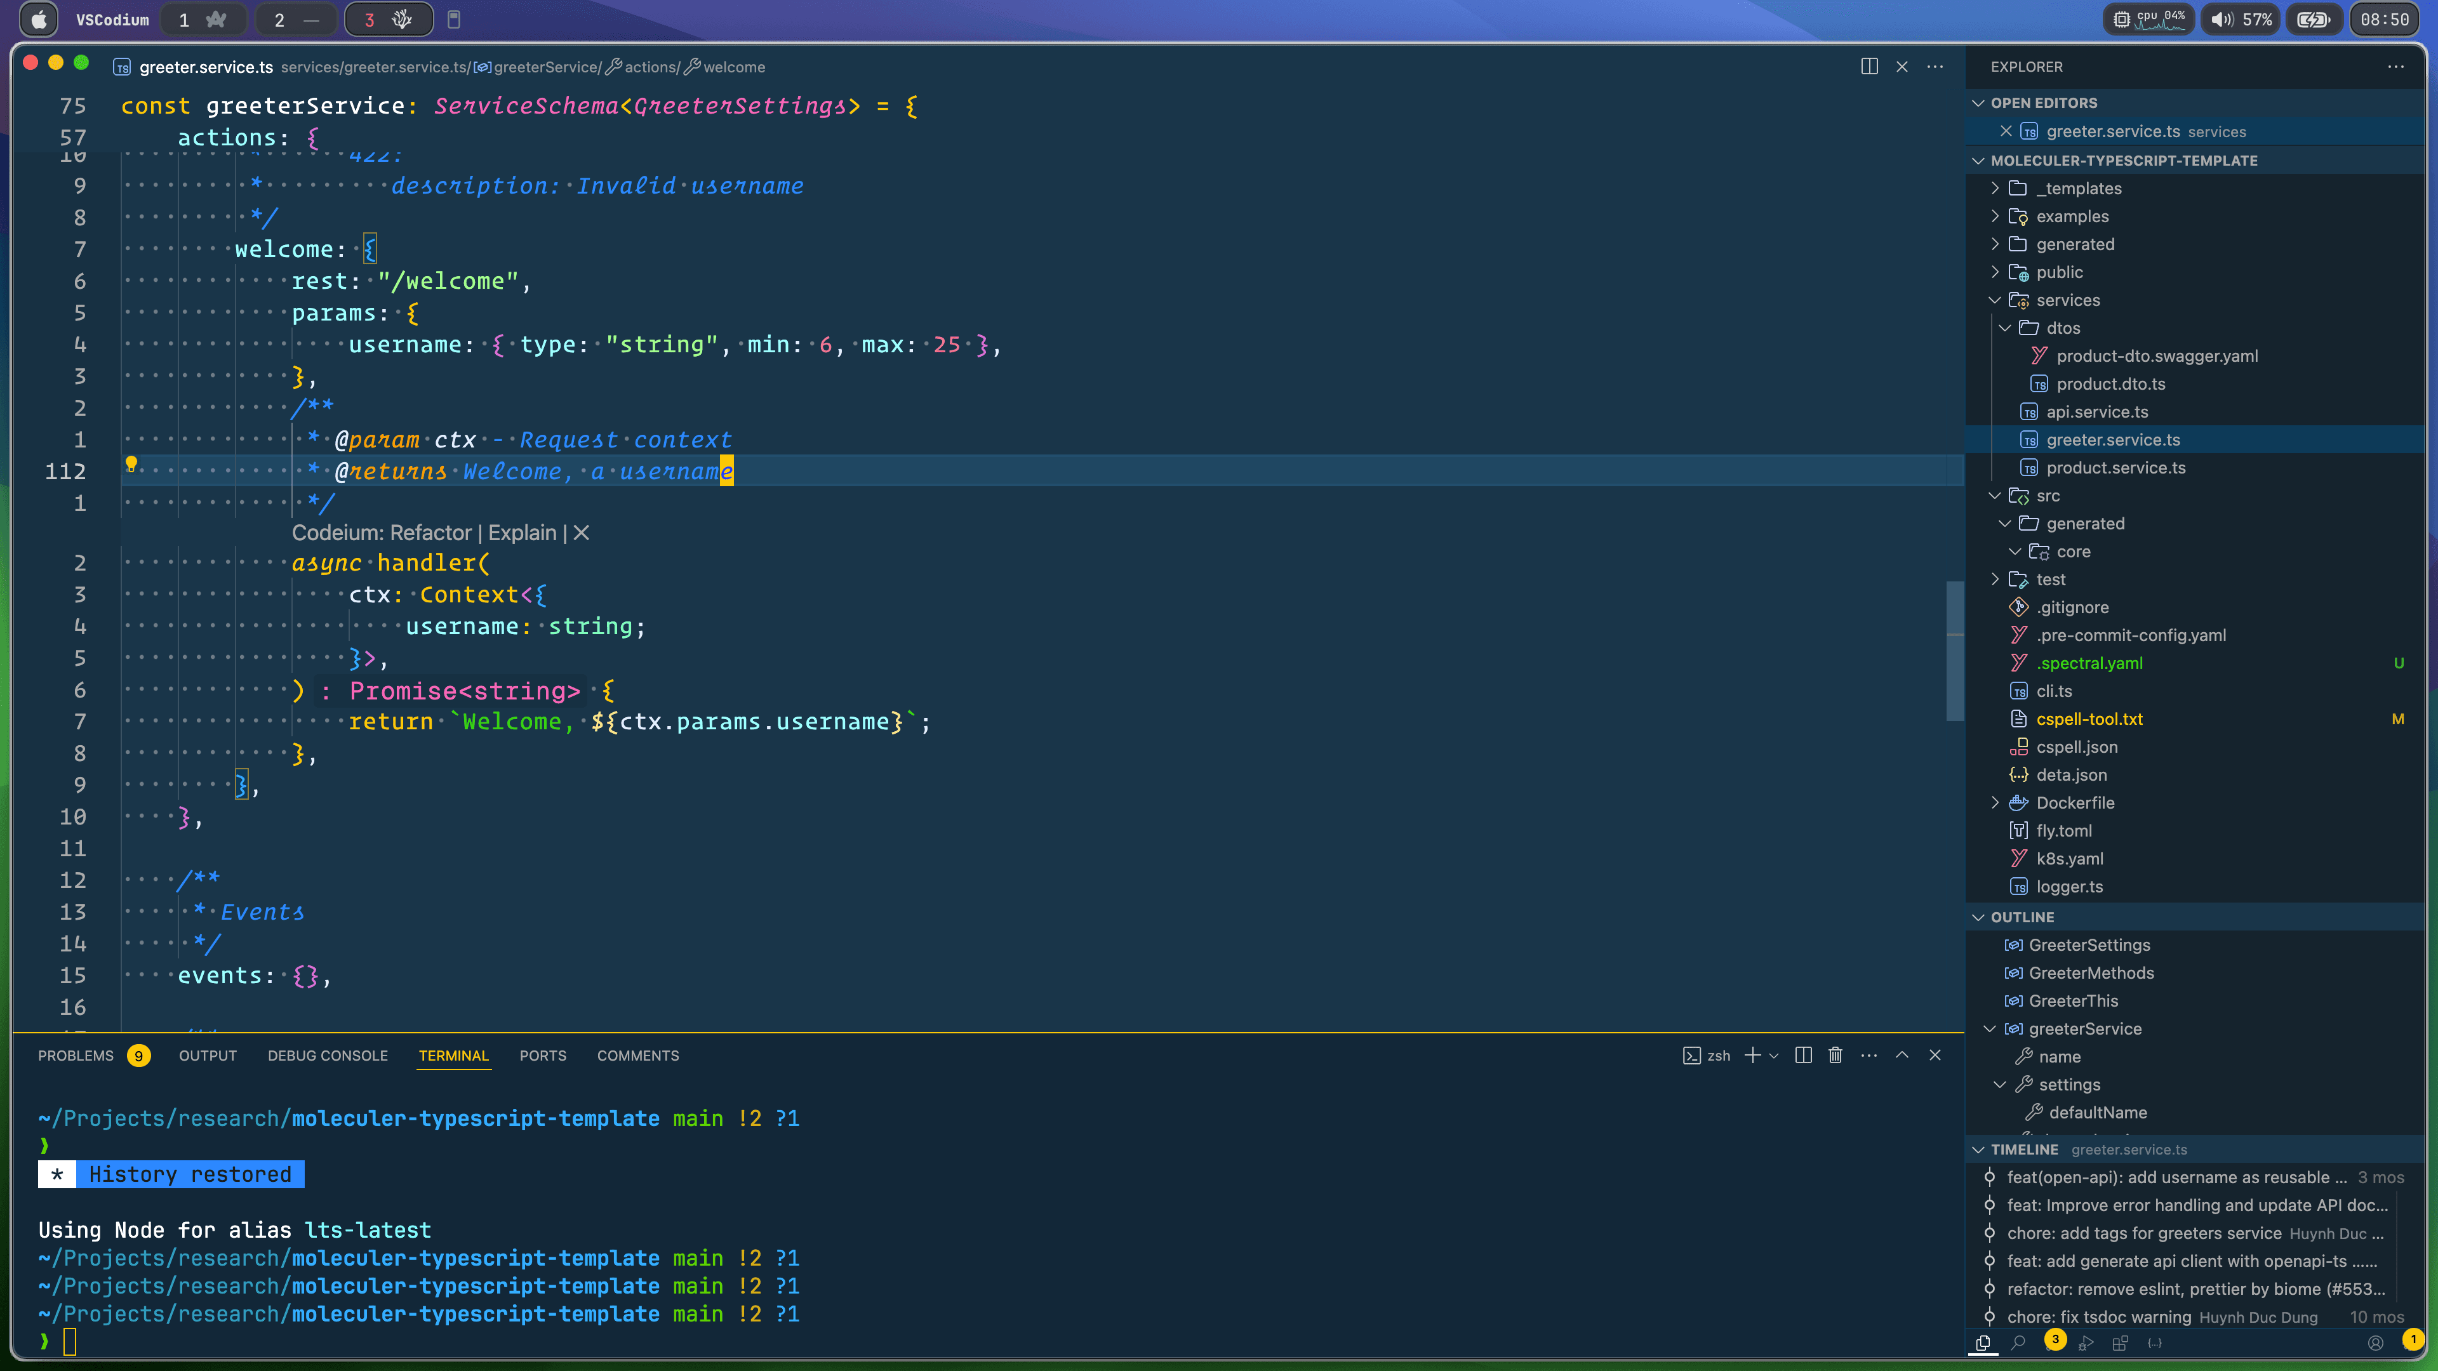This screenshot has height=1371, width=2438.
Task: Open .spectral.yaml file in Explorer
Action: pos(2089,663)
